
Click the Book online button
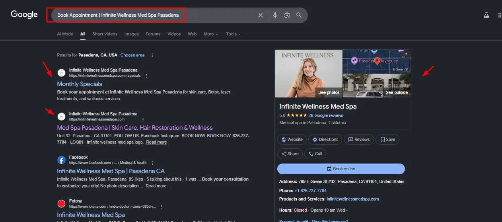click(x=341, y=169)
